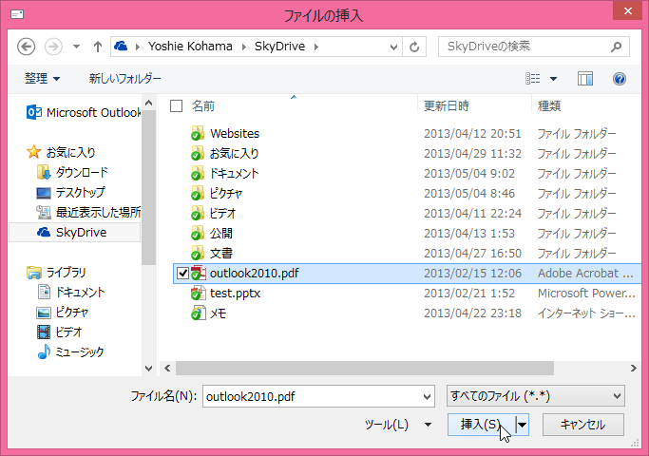Select the 公開 folder
This screenshot has width=649, height=456.
tap(221, 234)
